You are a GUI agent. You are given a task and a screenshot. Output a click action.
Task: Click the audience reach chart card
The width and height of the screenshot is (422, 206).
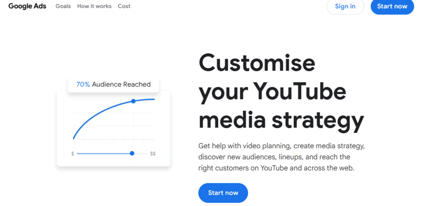[114, 128]
